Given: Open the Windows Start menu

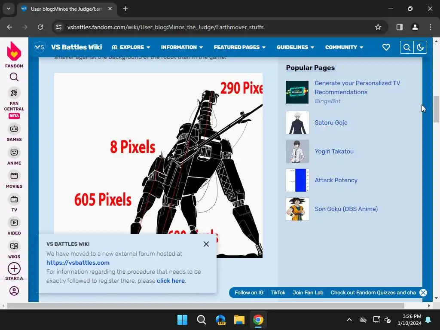Looking at the screenshot, I should (182, 320).
